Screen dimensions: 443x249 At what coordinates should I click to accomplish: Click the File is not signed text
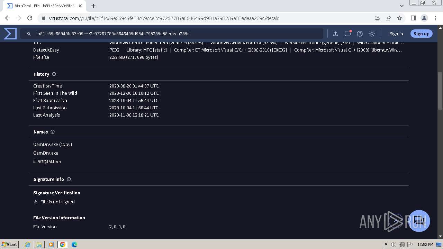pos(57,202)
